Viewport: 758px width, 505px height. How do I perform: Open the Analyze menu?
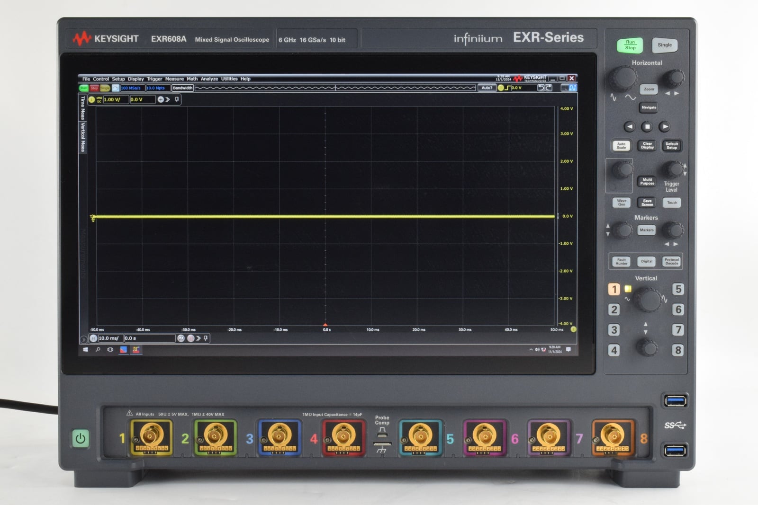coord(209,79)
